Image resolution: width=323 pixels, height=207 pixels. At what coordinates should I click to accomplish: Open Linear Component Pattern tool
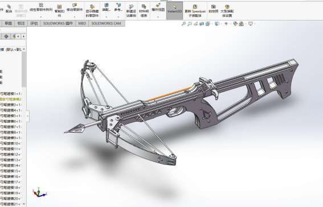[x=41, y=7]
